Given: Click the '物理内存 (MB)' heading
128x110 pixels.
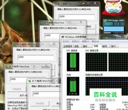Looking at the screenshot, I should 73,100.
